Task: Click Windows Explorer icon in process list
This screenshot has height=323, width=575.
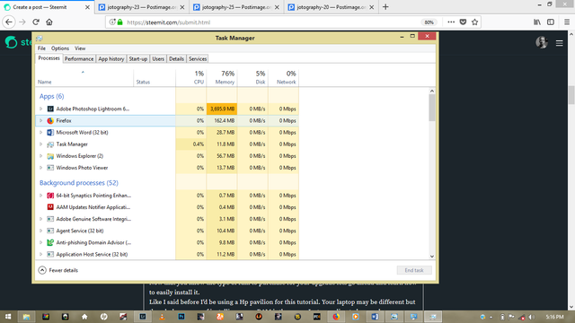Action: (50, 156)
